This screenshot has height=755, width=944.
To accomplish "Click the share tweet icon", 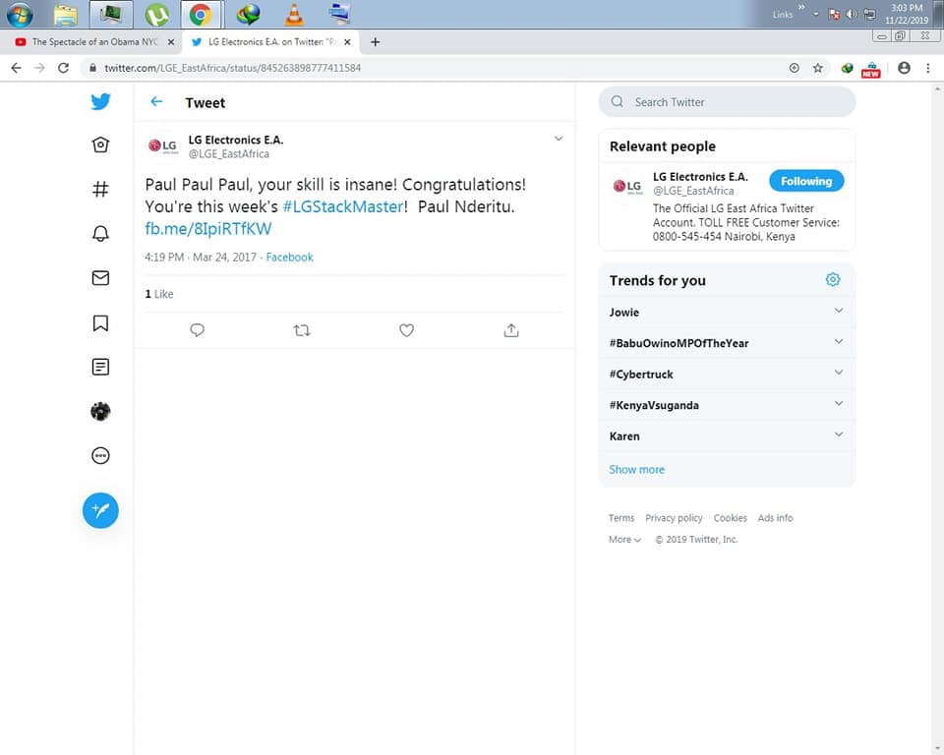I will click(511, 330).
